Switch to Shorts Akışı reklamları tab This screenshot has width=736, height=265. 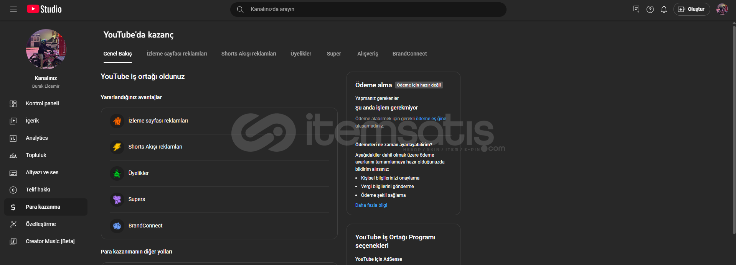[249, 54]
